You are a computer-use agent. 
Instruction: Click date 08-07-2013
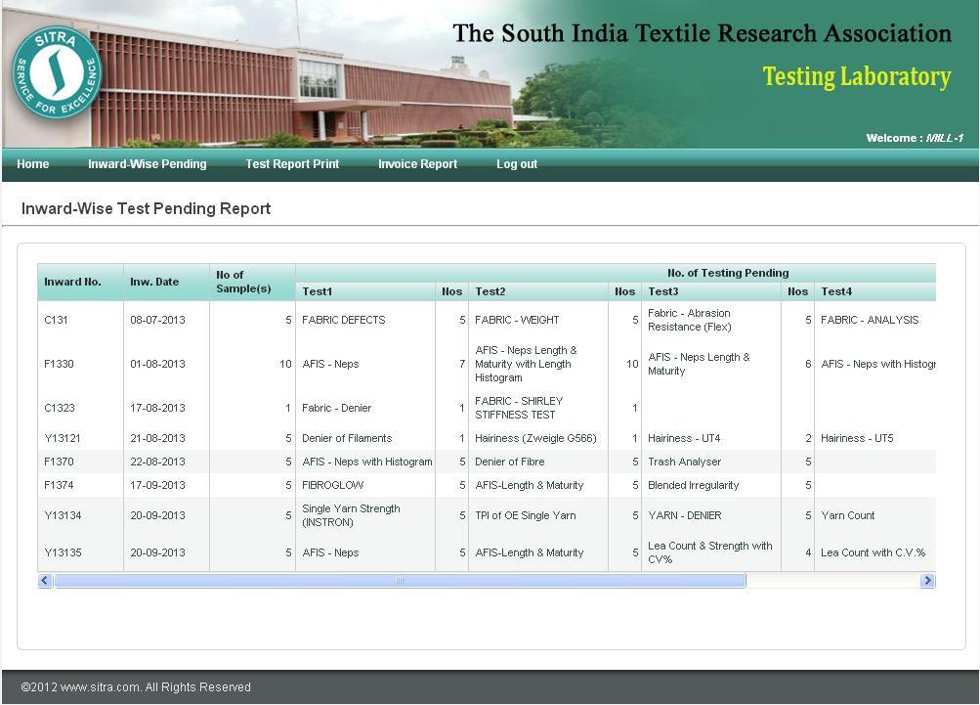point(157,320)
